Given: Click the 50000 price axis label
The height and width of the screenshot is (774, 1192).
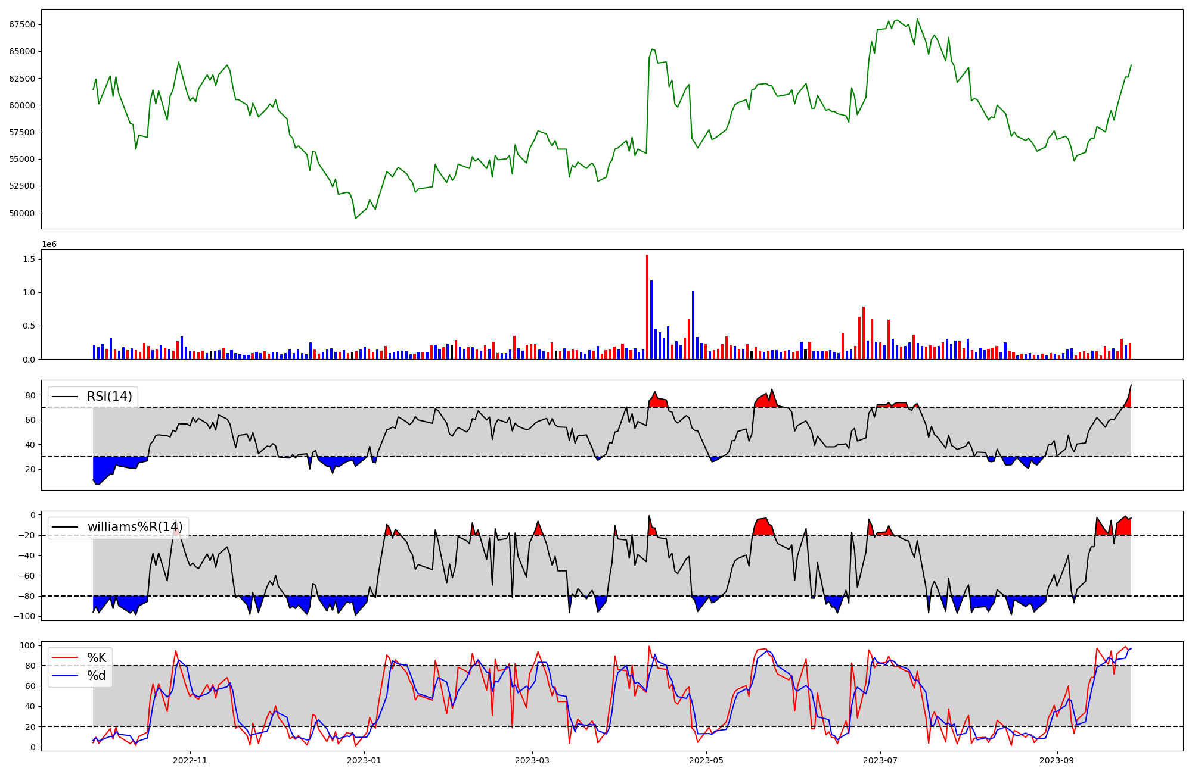Looking at the screenshot, I should (21, 213).
